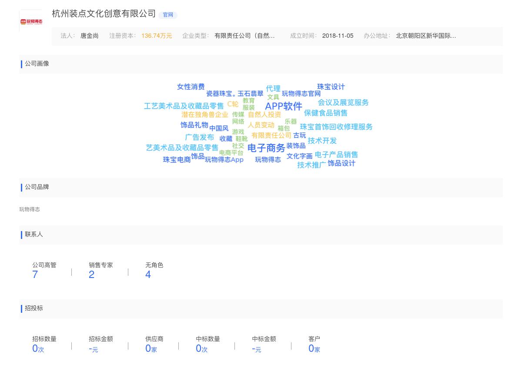Click 供应商 value 0家
This screenshot has height=374, width=522.
click(x=151, y=348)
